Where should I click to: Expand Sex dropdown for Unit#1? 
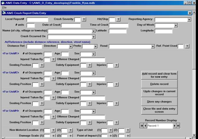point(93,54)
